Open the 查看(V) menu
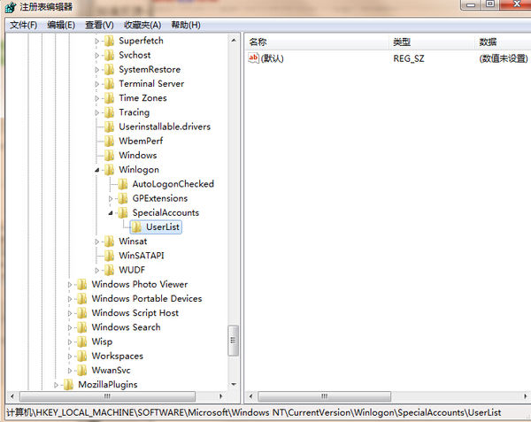Image resolution: width=531 pixels, height=422 pixels. coord(99,25)
